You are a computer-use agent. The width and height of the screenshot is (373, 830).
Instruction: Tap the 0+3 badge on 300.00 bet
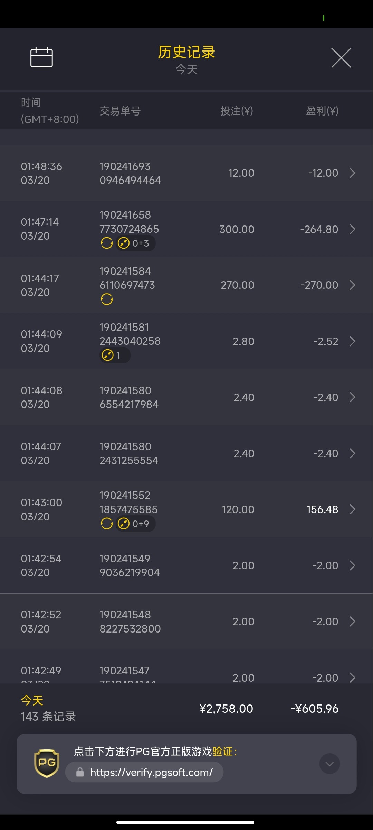pyautogui.click(x=135, y=243)
